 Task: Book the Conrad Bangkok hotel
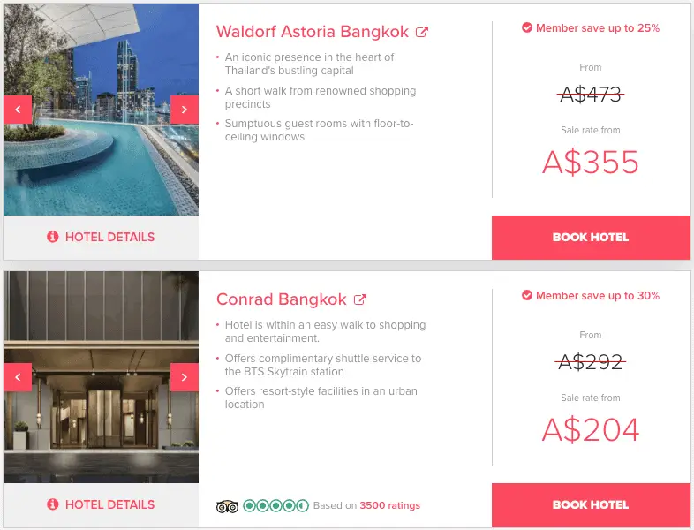[x=591, y=504]
